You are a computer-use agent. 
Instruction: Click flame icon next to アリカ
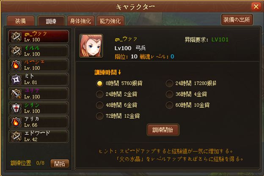[16, 122]
